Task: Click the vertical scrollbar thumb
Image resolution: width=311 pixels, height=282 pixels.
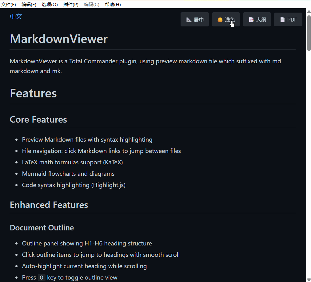Action: pyautogui.click(x=309, y=33)
